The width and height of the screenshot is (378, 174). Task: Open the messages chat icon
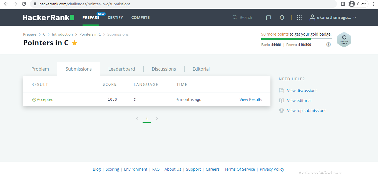tap(268, 18)
